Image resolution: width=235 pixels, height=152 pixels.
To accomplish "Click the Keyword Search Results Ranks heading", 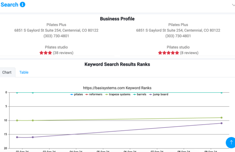I will (117, 64).
